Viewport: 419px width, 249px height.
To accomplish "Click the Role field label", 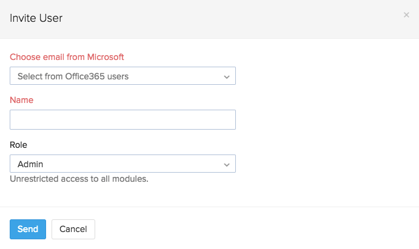I will coord(18,145).
